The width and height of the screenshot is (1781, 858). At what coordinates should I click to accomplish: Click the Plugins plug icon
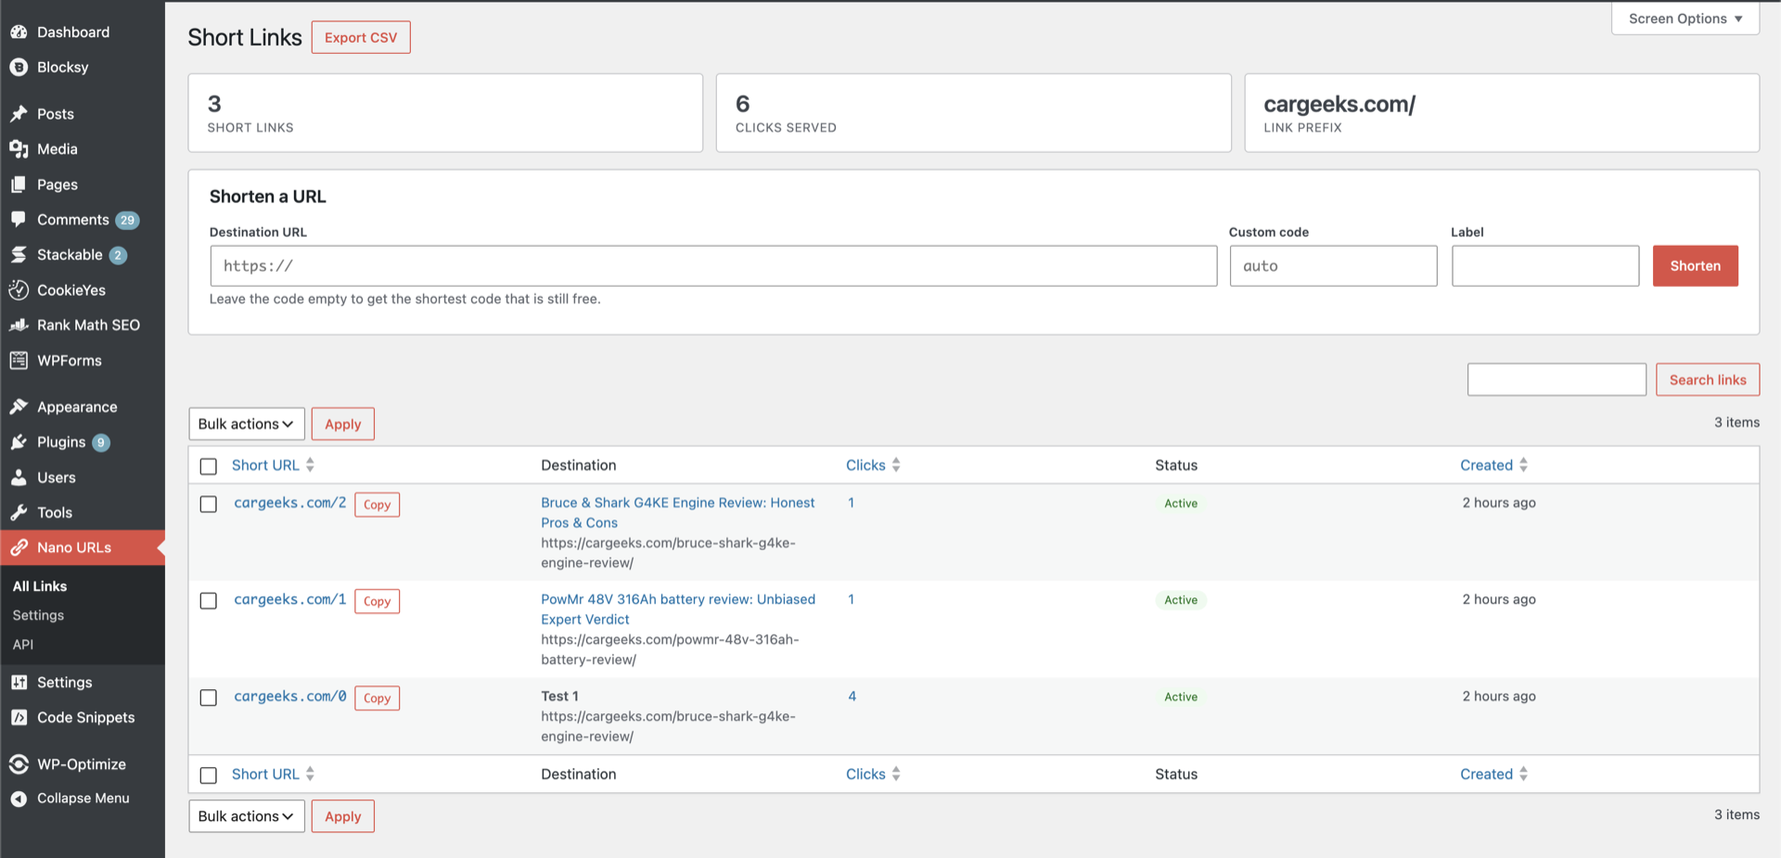tap(19, 442)
